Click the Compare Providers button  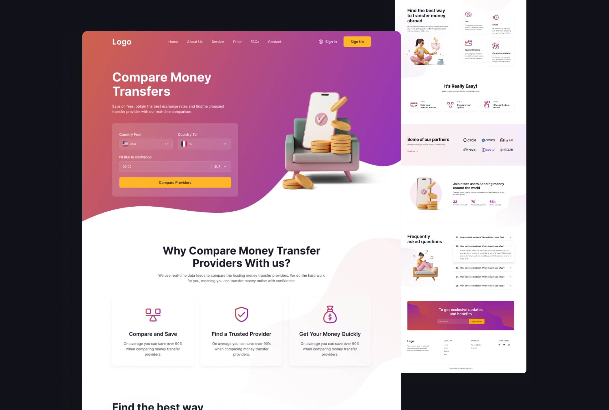175,183
